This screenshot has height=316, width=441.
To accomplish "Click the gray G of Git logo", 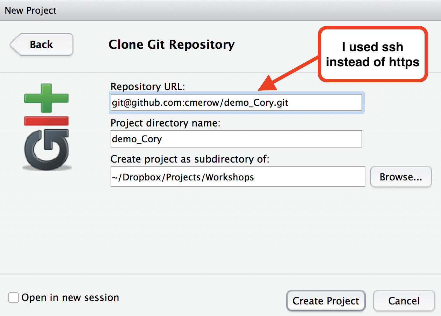I will tap(46, 149).
